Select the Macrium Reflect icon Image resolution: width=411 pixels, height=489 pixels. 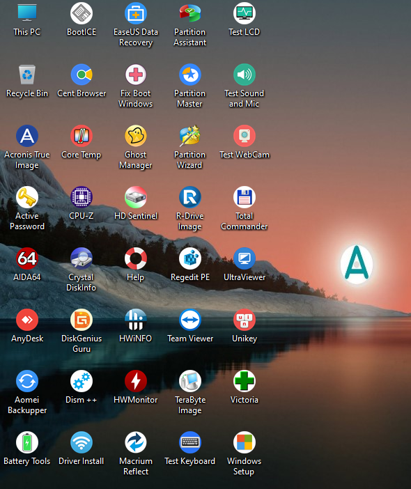pyautogui.click(x=136, y=442)
